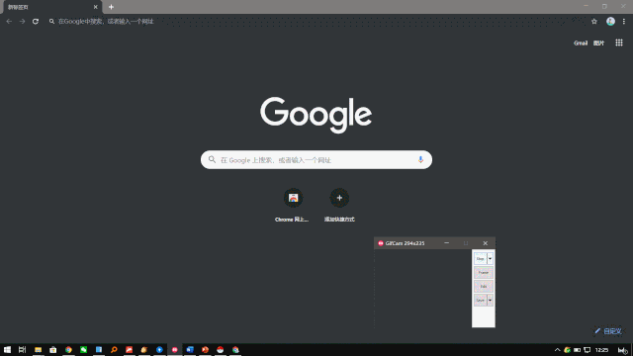Click the network icon in system tray

[588, 350]
